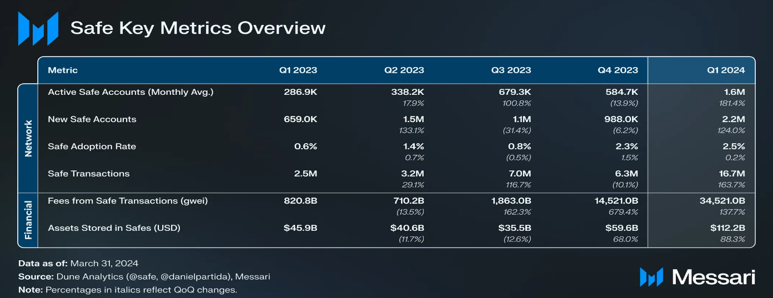Click the '0.6%' adoption rate value

point(306,147)
